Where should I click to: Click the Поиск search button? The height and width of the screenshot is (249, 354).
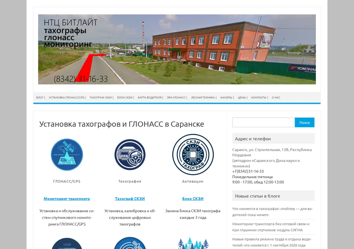pyautogui.click(x=305, y=122)
